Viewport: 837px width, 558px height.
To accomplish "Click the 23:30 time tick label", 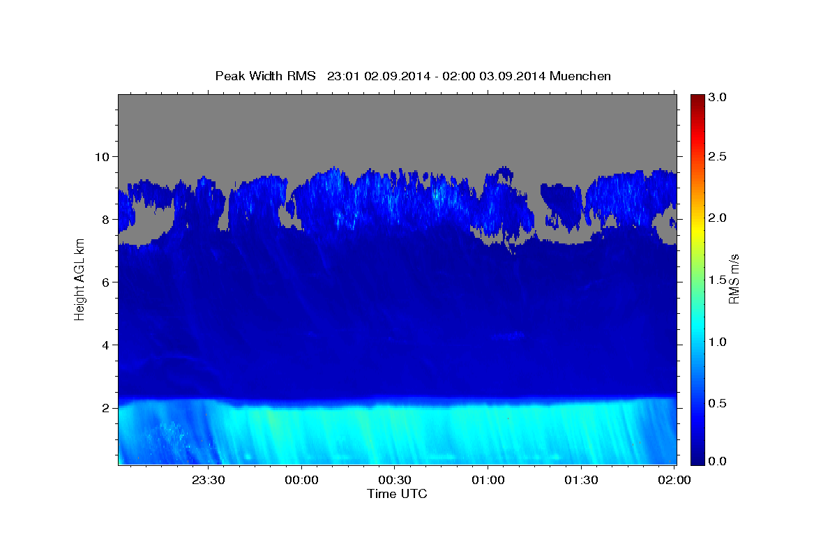I will click(209, 480).
